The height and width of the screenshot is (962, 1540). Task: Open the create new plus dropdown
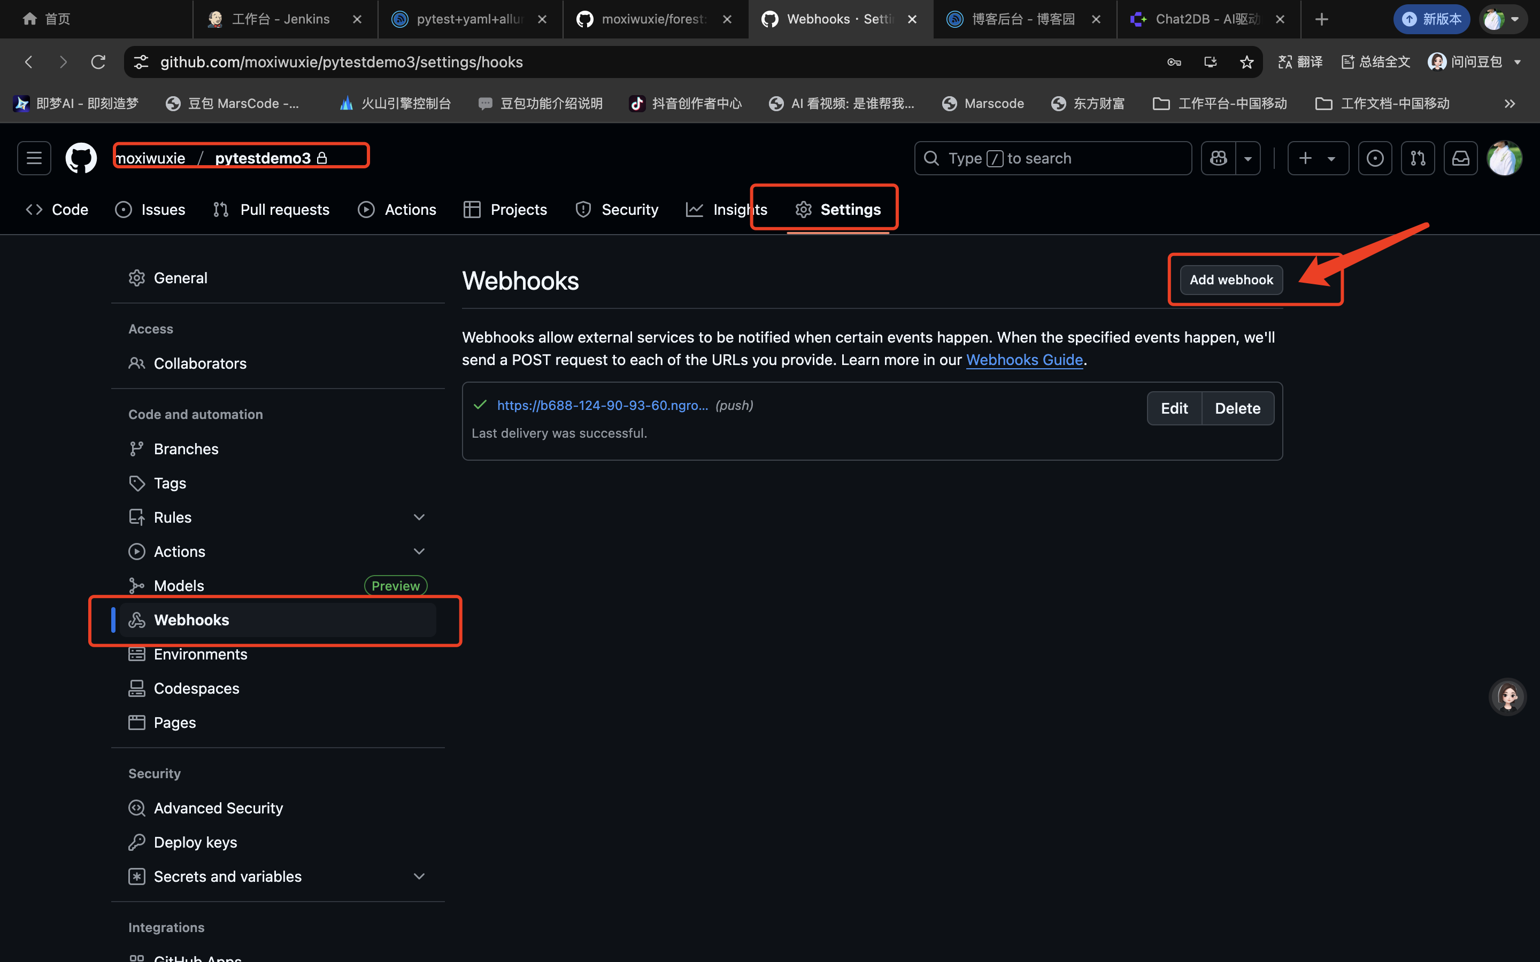pyautogui.click(x=1317, y=158)
